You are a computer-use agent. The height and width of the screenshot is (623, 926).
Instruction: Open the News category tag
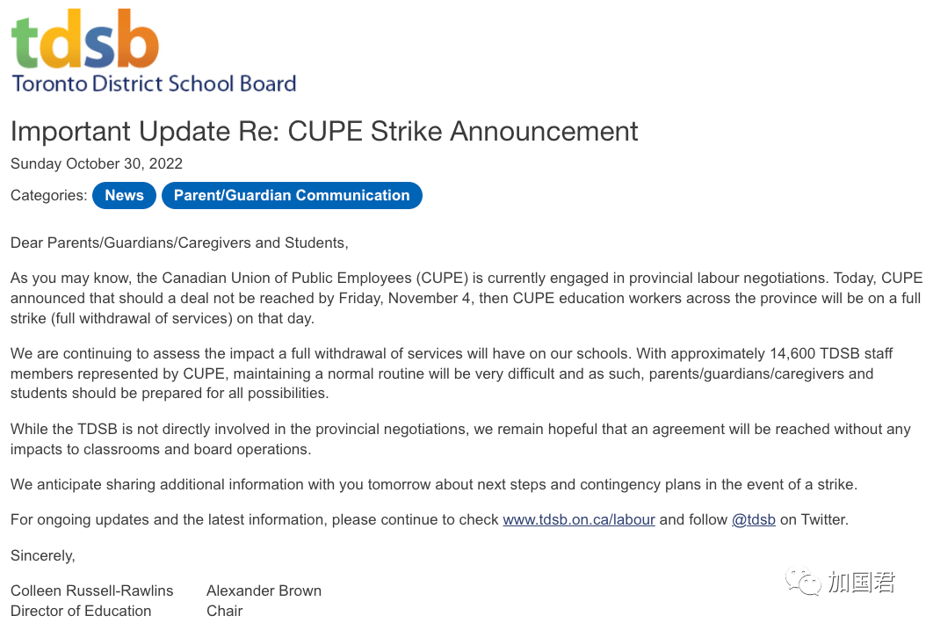tap(124, 195)
